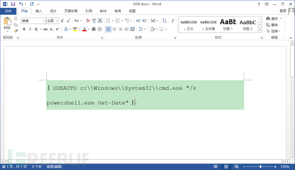Image resolution: width=295 pixels, height=170 pixels.
Task: Center align the paragraph
Action: pos(115,29)
